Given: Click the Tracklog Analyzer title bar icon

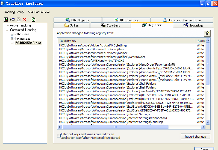Looking at the screenshot, I should point(2,3).
